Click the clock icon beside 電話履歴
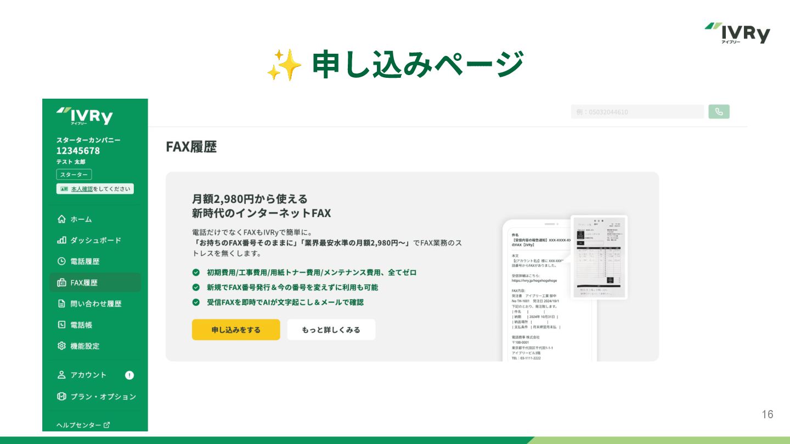 61,261
